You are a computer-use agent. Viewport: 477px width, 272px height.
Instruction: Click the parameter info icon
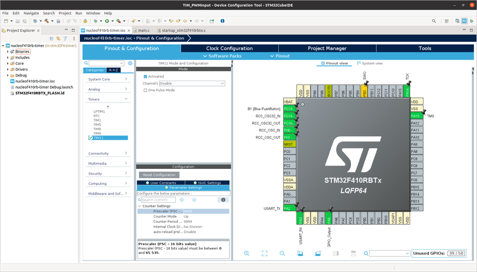pos(223,199)
